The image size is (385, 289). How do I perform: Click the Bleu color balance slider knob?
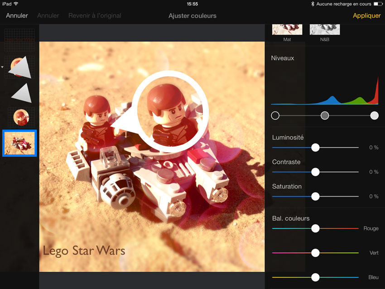coord(315,278)
